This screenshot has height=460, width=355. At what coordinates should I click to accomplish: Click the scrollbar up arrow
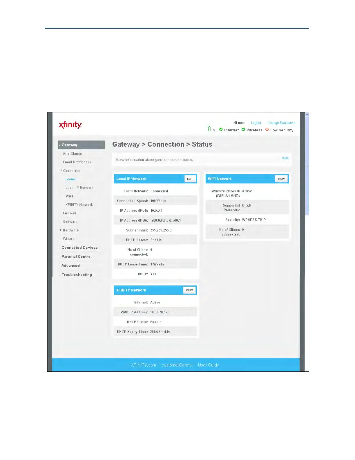click(x=307, y=115)
